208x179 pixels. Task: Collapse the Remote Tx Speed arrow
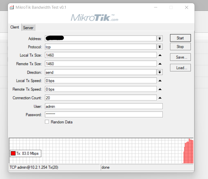pos(160,89)
